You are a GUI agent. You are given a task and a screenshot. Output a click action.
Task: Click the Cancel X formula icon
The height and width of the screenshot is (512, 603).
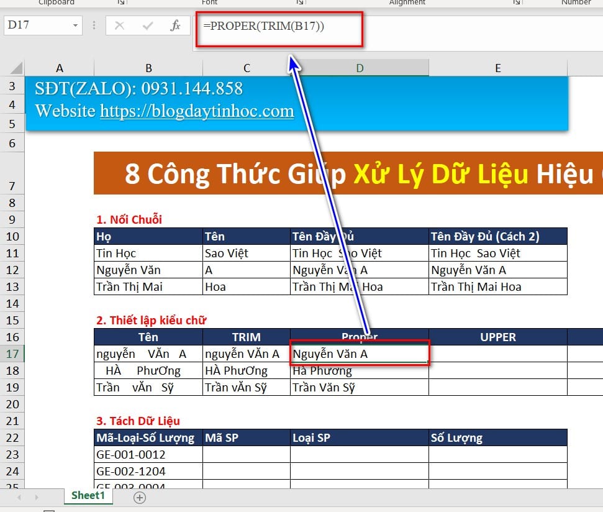(x=120, y=25)
